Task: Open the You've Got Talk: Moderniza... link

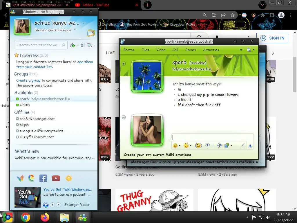Action: pos(68,189)
